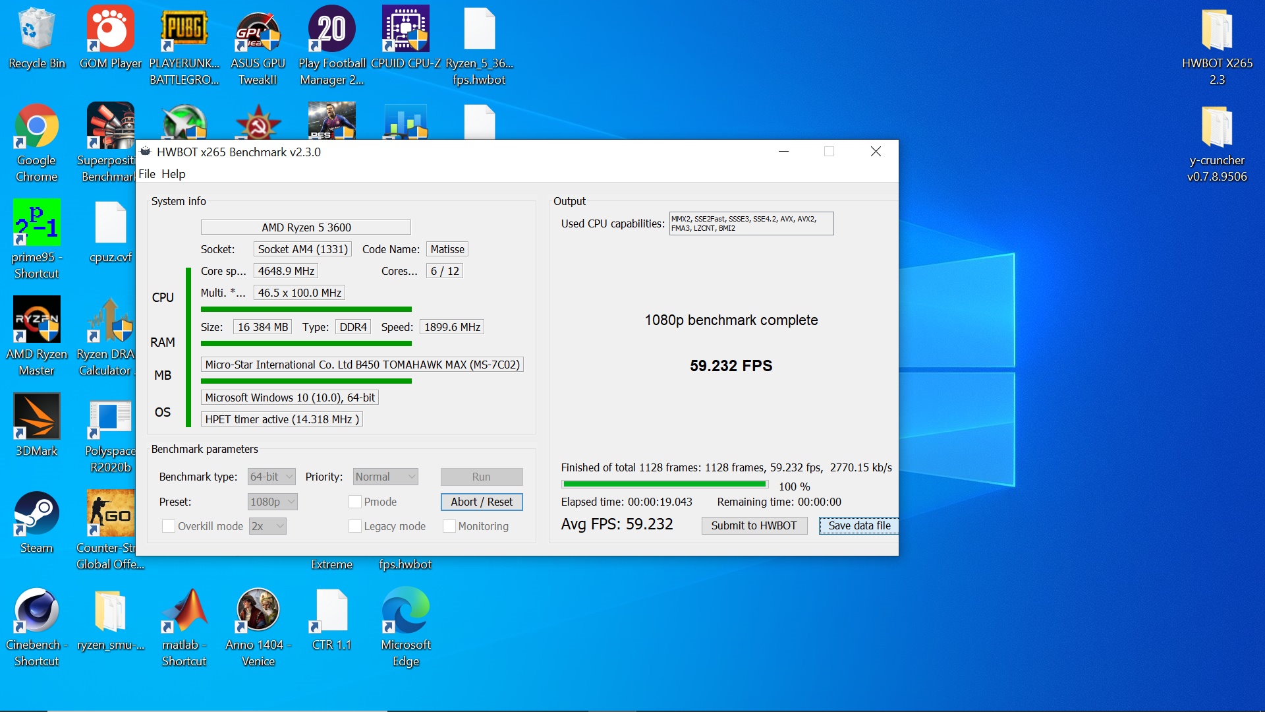Image resolution: width=1265 pixels, height=712 pixels.
Task: Select the cpuz.cvf file icon
Action: tap(111, 232)
